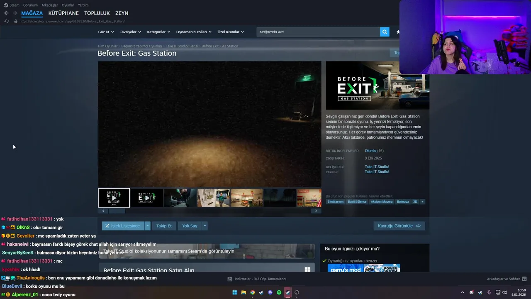Go back with the left arrow icon
531x299 pixels.
[x=6, y=13]
